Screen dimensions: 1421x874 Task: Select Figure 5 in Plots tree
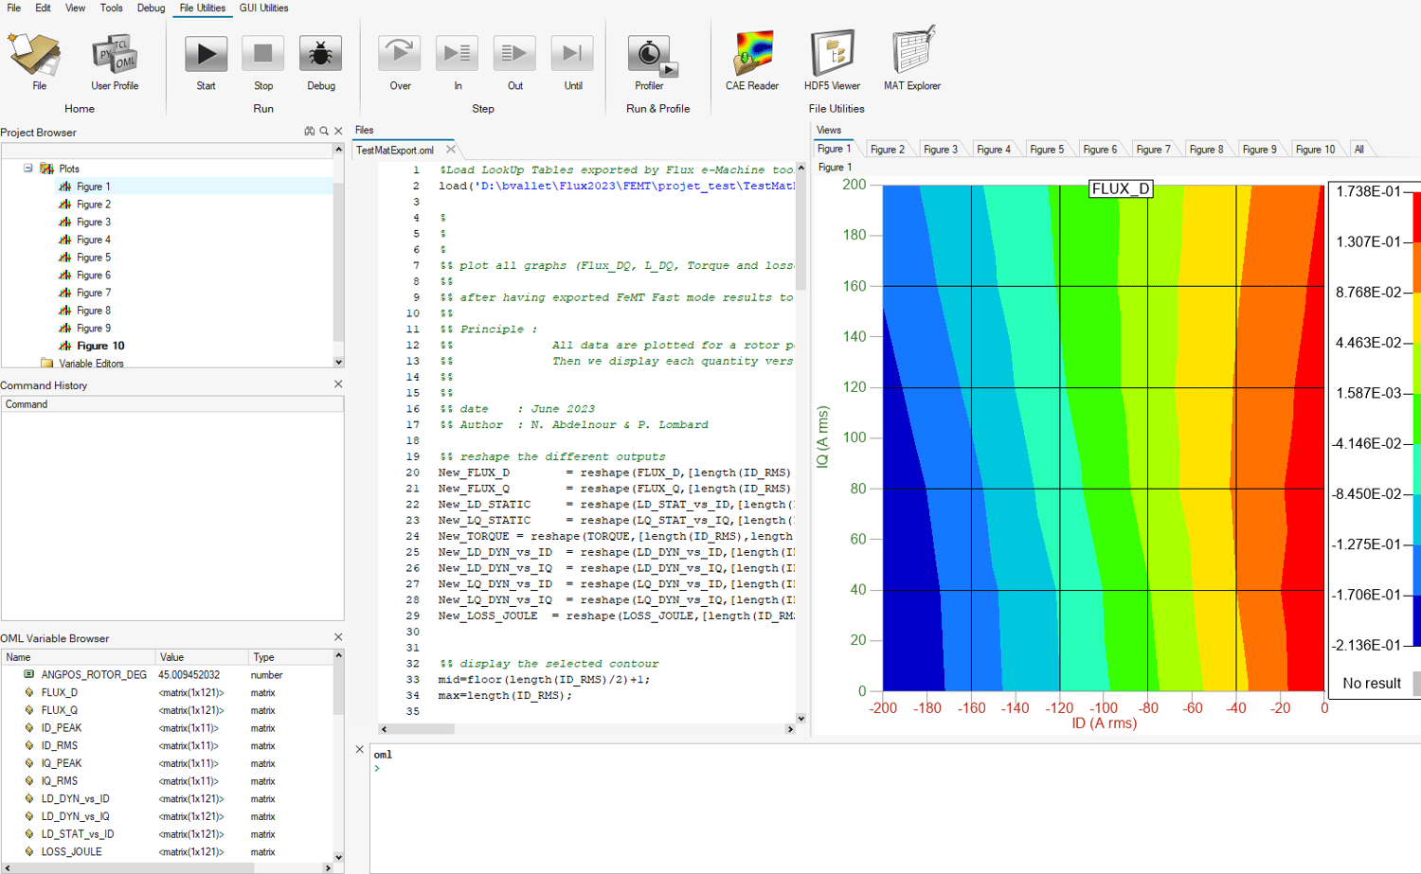[94, 258]
